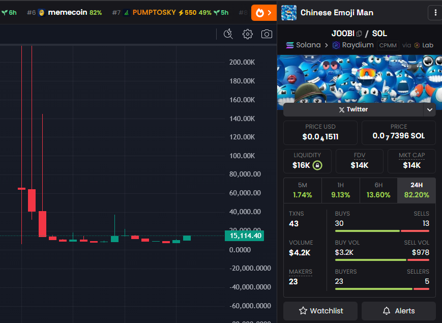This screenshot has width=442, height=323.
Task: Click the buys versus sells ratio bar
Action: coord(382,231)
